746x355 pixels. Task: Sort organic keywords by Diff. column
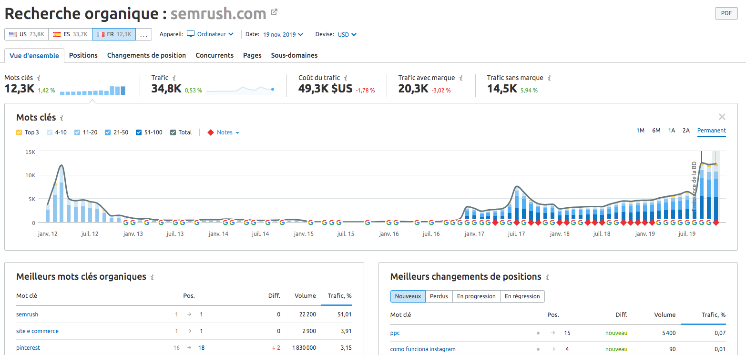click(274, 296)
